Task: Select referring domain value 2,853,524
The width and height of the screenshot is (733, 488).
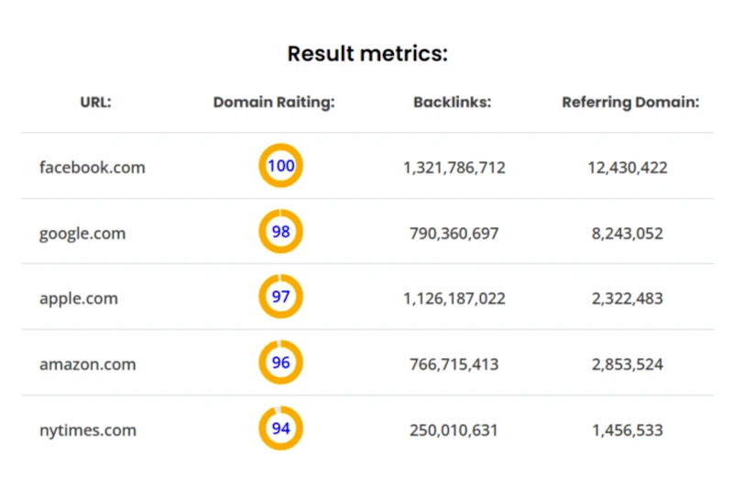Action: coord(628,364)
